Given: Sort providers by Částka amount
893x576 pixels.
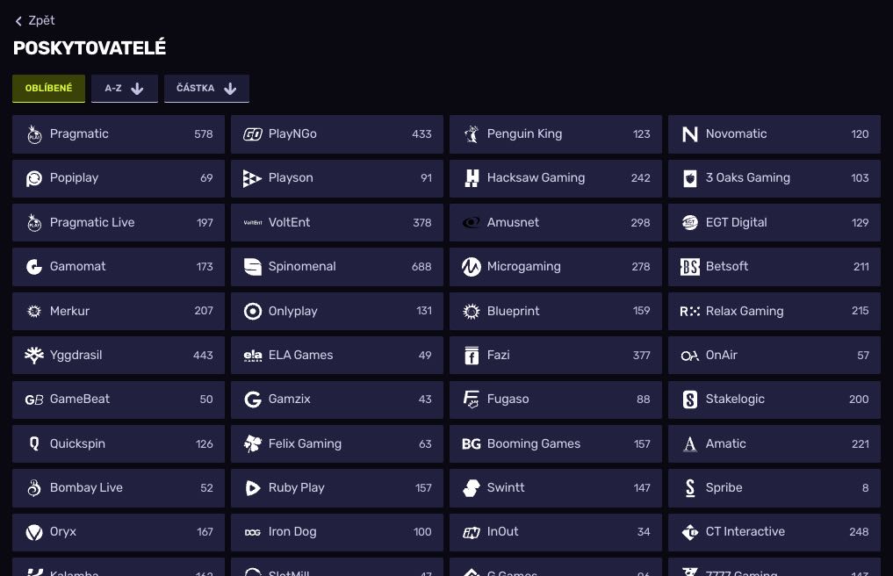Looking at the screenshot, I should point(206,89).
